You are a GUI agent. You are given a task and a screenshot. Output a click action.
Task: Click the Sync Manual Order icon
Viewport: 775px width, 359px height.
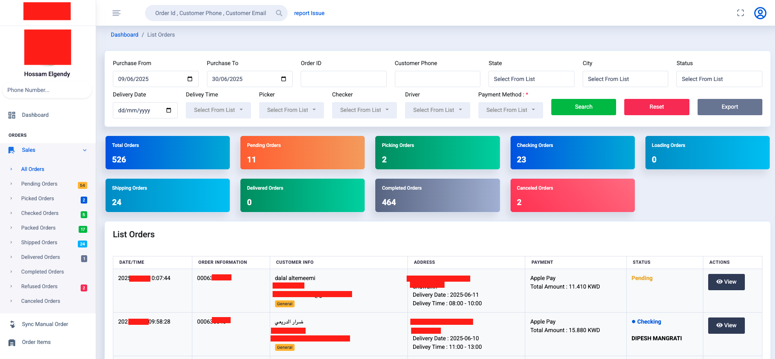click(12, 324)
